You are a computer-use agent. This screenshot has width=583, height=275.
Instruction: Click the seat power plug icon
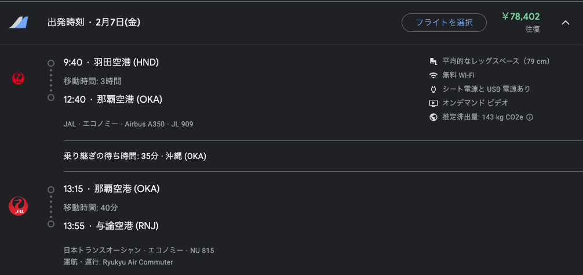[x=433, y=89]
